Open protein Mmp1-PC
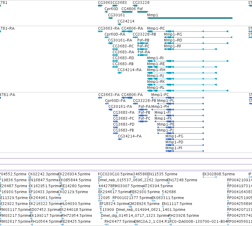The image size is (252, 226). pyautogui.click(x=160, y=95)
